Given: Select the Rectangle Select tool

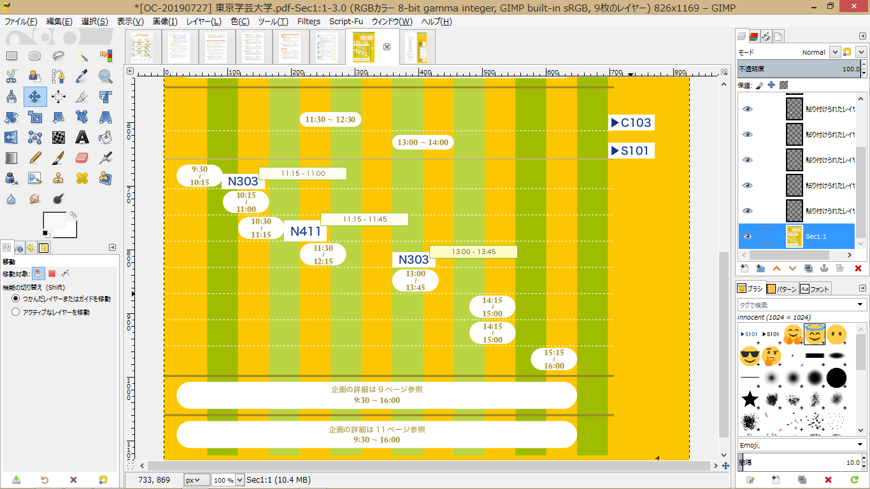Looking at the screenshot, I should click(11, 57).
